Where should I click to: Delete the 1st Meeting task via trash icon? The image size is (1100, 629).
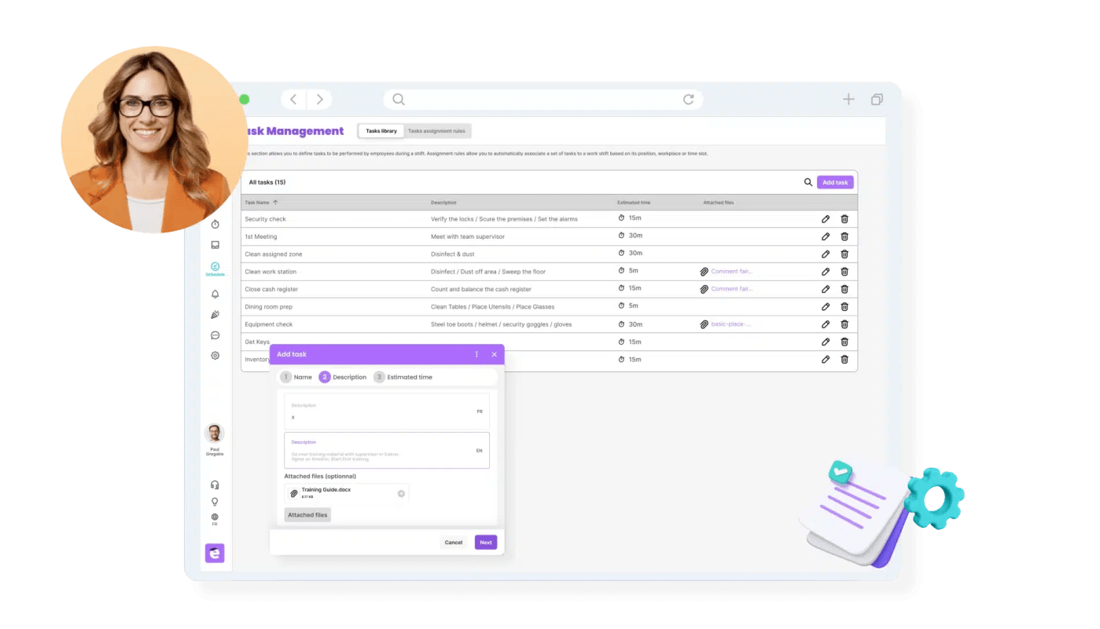[x=844, y=236]
